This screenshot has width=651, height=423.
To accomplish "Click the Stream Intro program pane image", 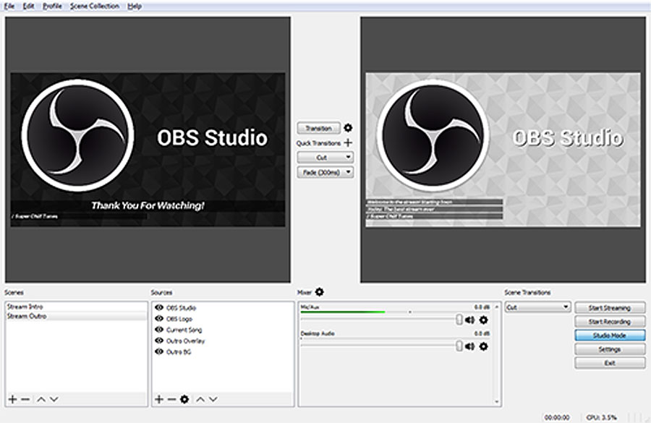I will pyautogui.click(x=503, y=150).
